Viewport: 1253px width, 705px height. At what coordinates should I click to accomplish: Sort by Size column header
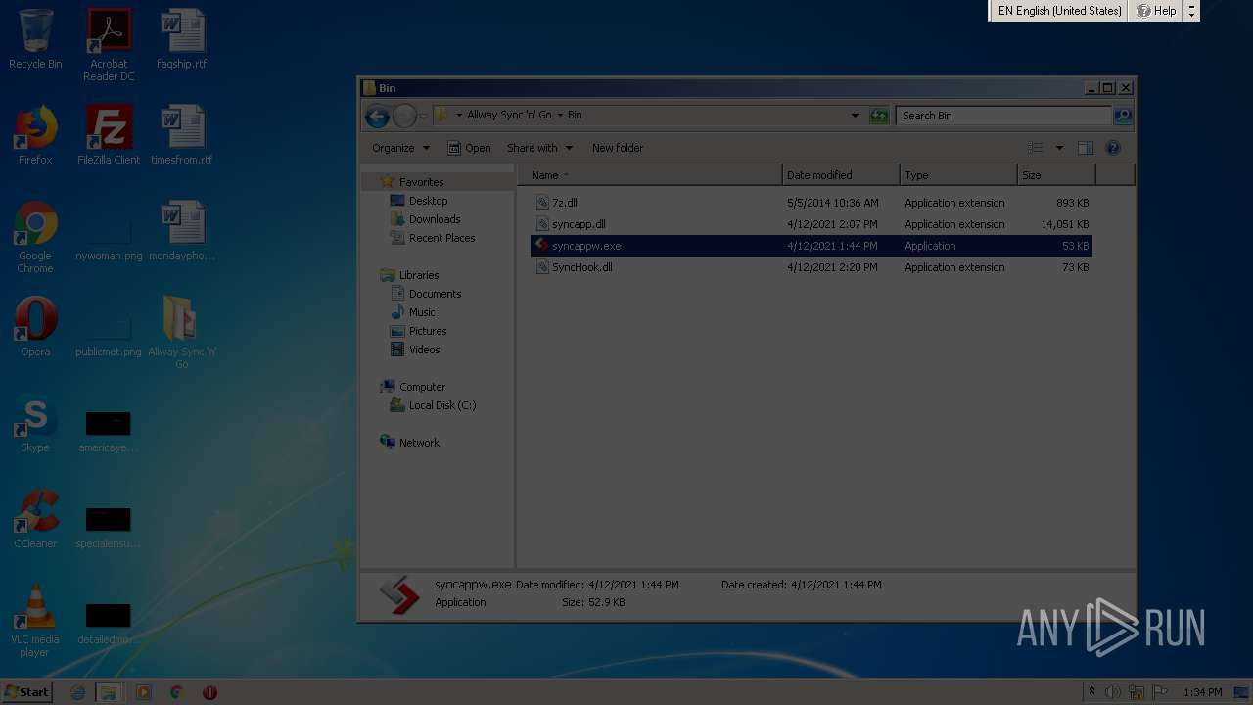pos(1056,175)
